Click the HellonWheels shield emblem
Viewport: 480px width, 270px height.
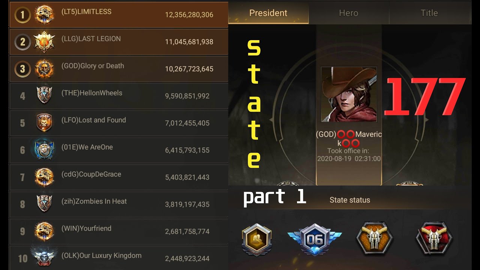click(44, 95)
